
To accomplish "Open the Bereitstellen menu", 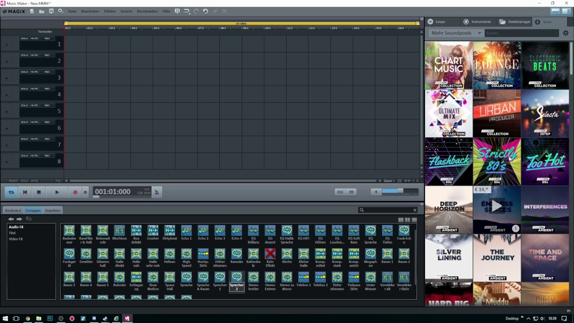I will click(x=147, y=11).
